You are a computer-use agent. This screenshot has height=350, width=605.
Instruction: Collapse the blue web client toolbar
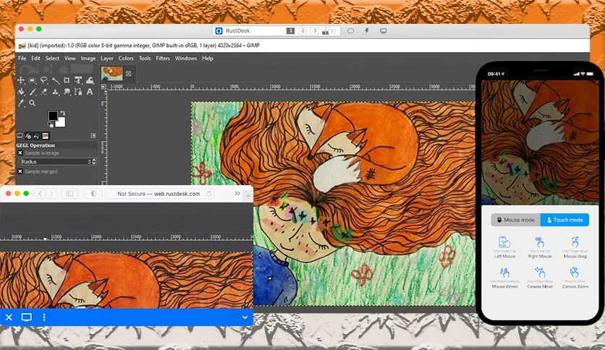(x=245, y=317)
